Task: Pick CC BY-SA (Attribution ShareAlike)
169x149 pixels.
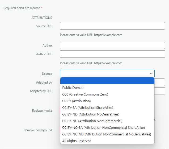Action: (x=107, y=107)
